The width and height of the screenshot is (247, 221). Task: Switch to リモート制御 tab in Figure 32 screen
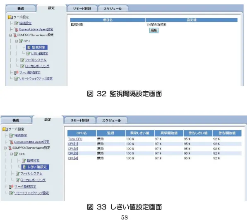click(x=82, y=9)
